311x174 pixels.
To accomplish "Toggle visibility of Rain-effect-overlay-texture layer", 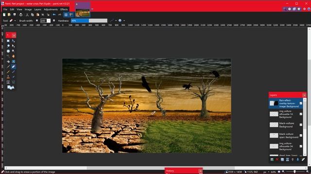I will pos(301,103).
